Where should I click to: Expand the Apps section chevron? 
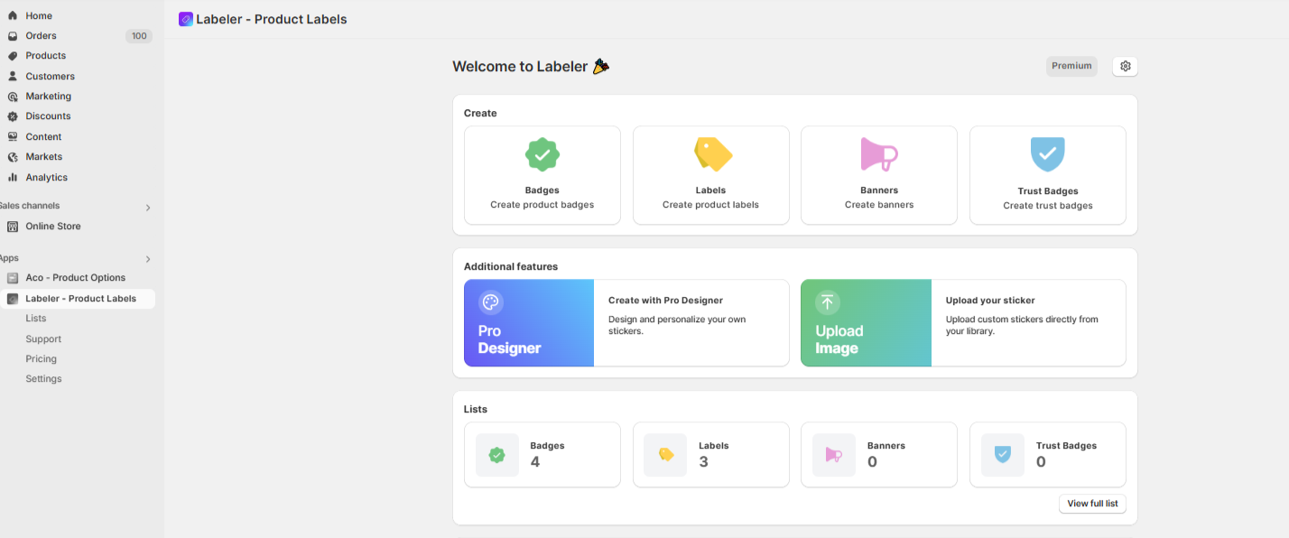pyautogui.click(x=148, y=259)
